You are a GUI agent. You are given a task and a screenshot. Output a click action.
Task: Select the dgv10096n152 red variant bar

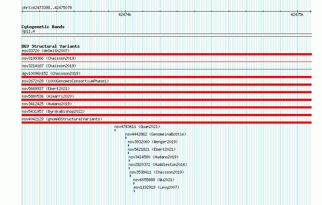(x=166, y=77)
